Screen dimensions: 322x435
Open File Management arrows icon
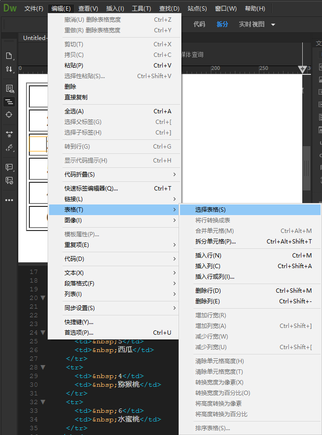pyautogui.click(x=9, y=69)
